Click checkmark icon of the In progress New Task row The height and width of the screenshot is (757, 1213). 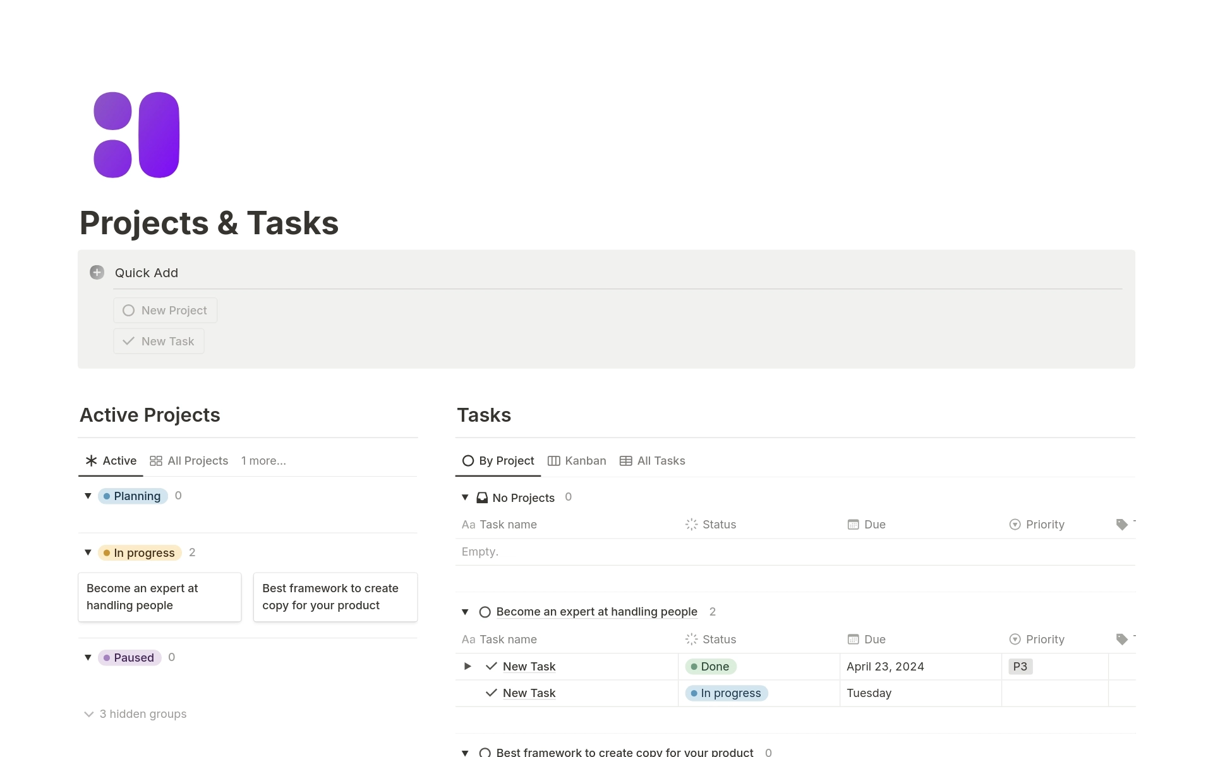[x=492, y=693]
